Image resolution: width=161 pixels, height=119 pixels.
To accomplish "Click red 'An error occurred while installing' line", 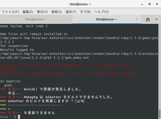I will [66, 66].
